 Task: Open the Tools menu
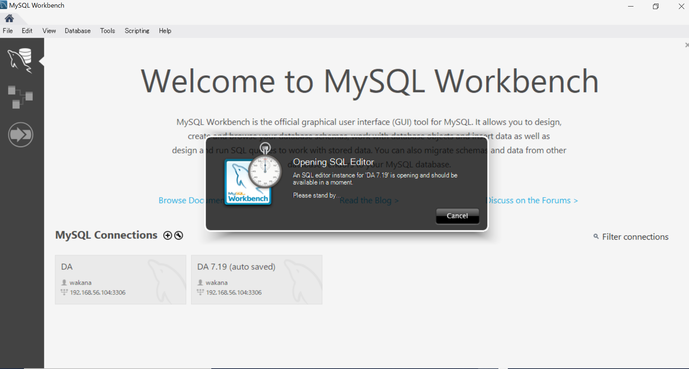point(107,31)
